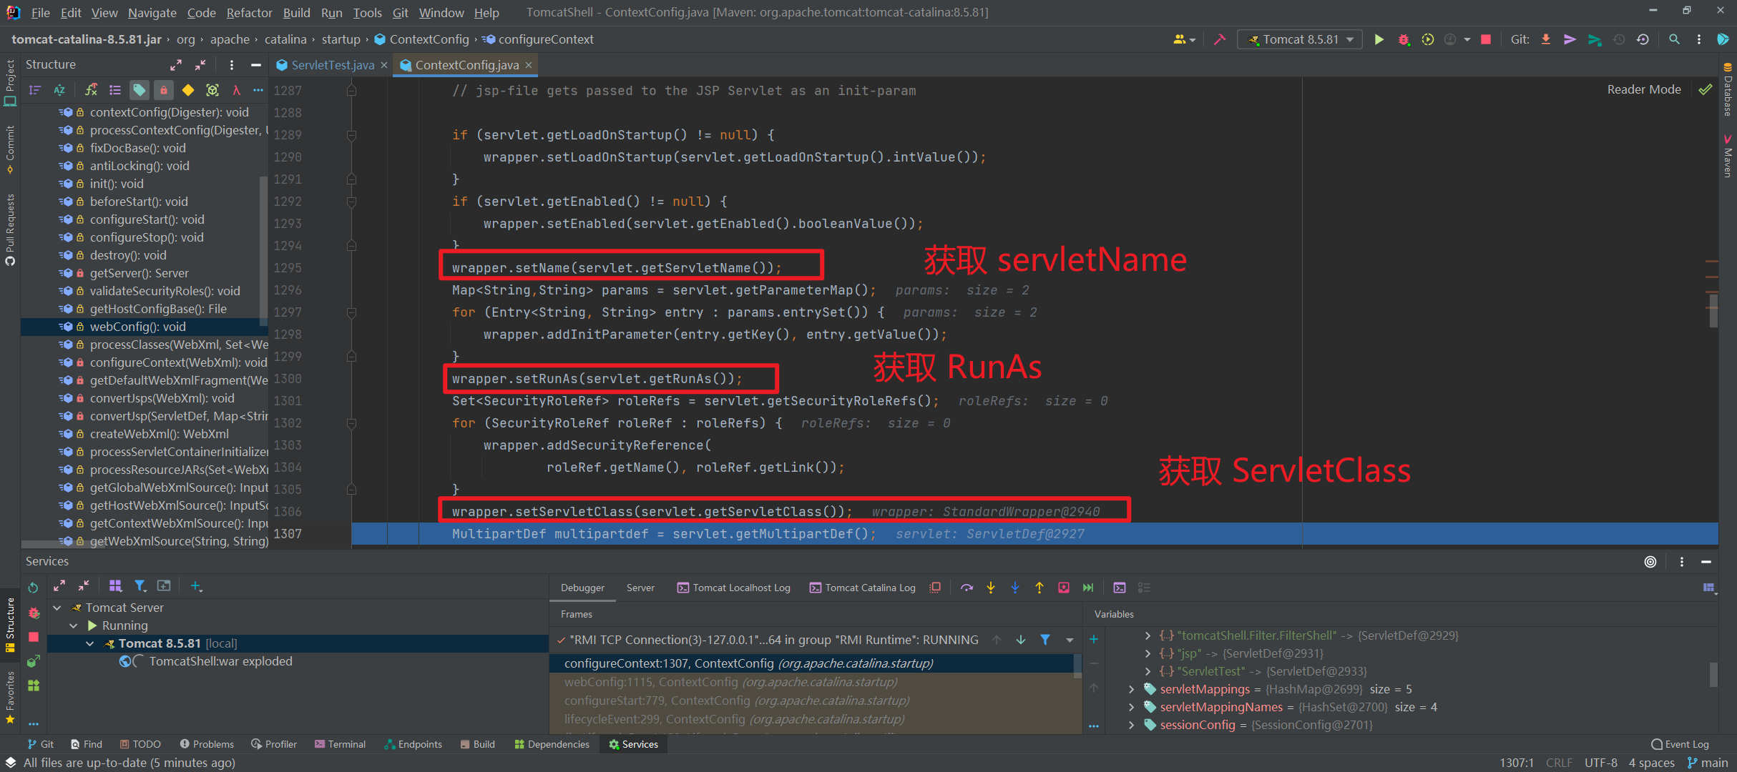This screenshot has height=772, width=1737.
Task: Switch to the Tomcat Catalina Log tab
Action: click(869, 588)
